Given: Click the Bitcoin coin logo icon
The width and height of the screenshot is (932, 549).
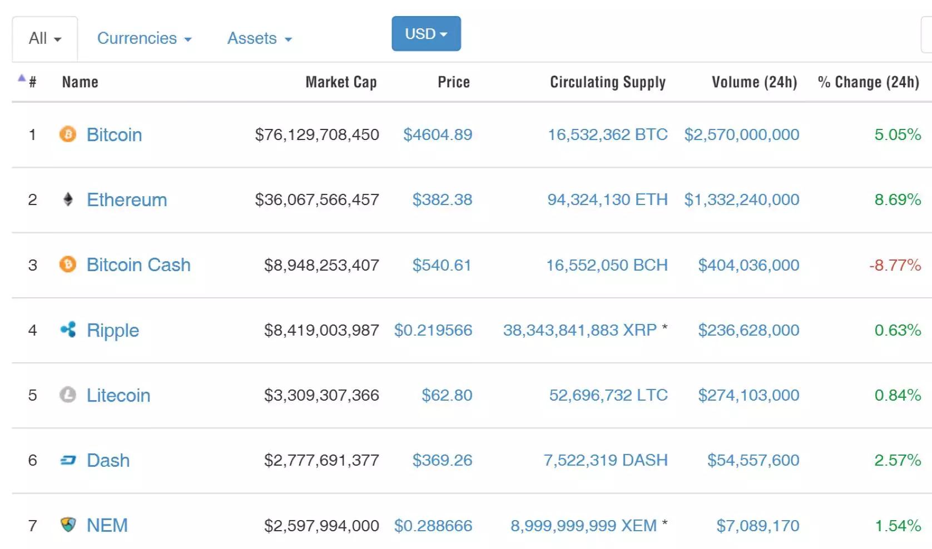Looking at the screenshot, I should pyautogui.click(x=68, y=134).
